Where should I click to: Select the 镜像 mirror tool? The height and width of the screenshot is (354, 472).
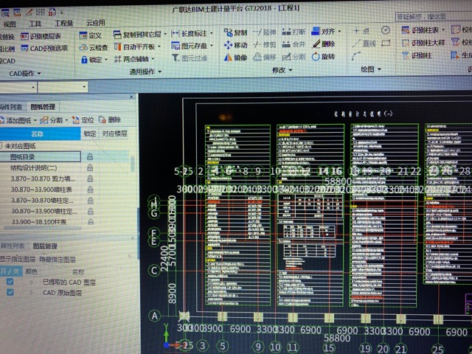[x=236, y=57]
